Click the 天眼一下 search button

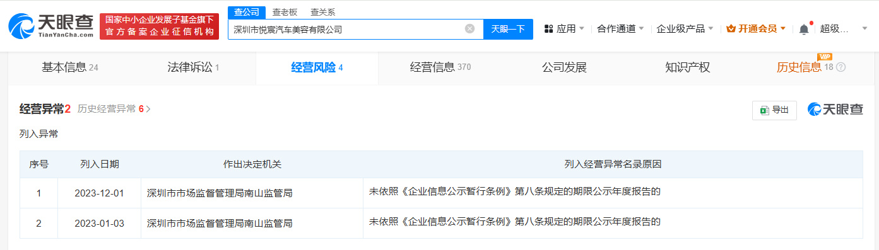(508, 29)
